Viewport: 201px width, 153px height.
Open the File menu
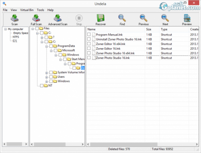click(x=5, y=10)
